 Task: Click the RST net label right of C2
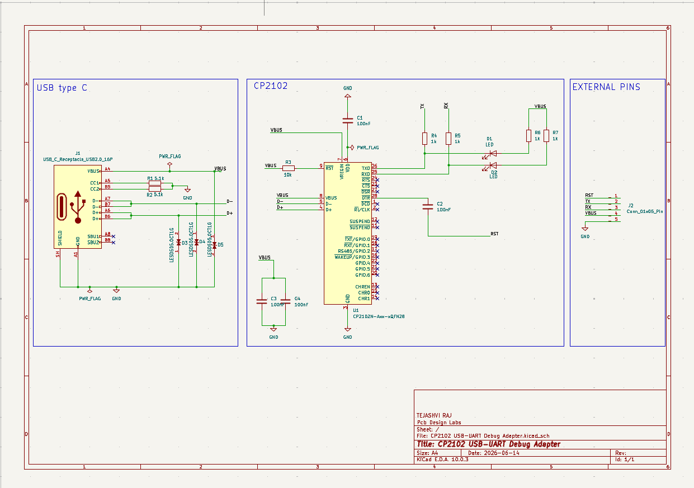coord(494,234)
